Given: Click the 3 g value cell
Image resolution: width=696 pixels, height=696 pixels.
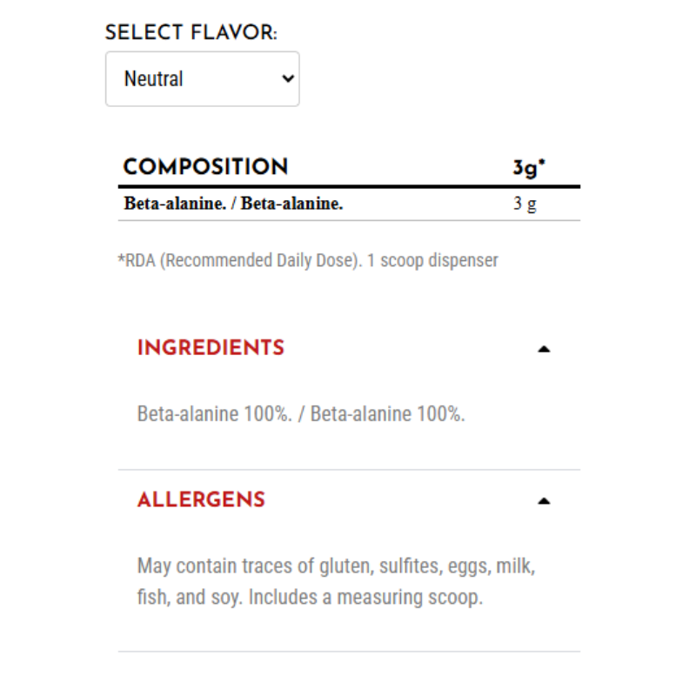Looking at the screenshot, I should click(525, 205).
